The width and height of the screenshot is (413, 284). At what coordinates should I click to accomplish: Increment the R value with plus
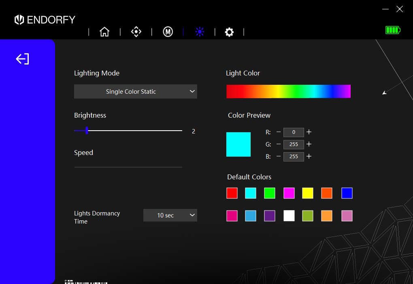tap(309, 132)
